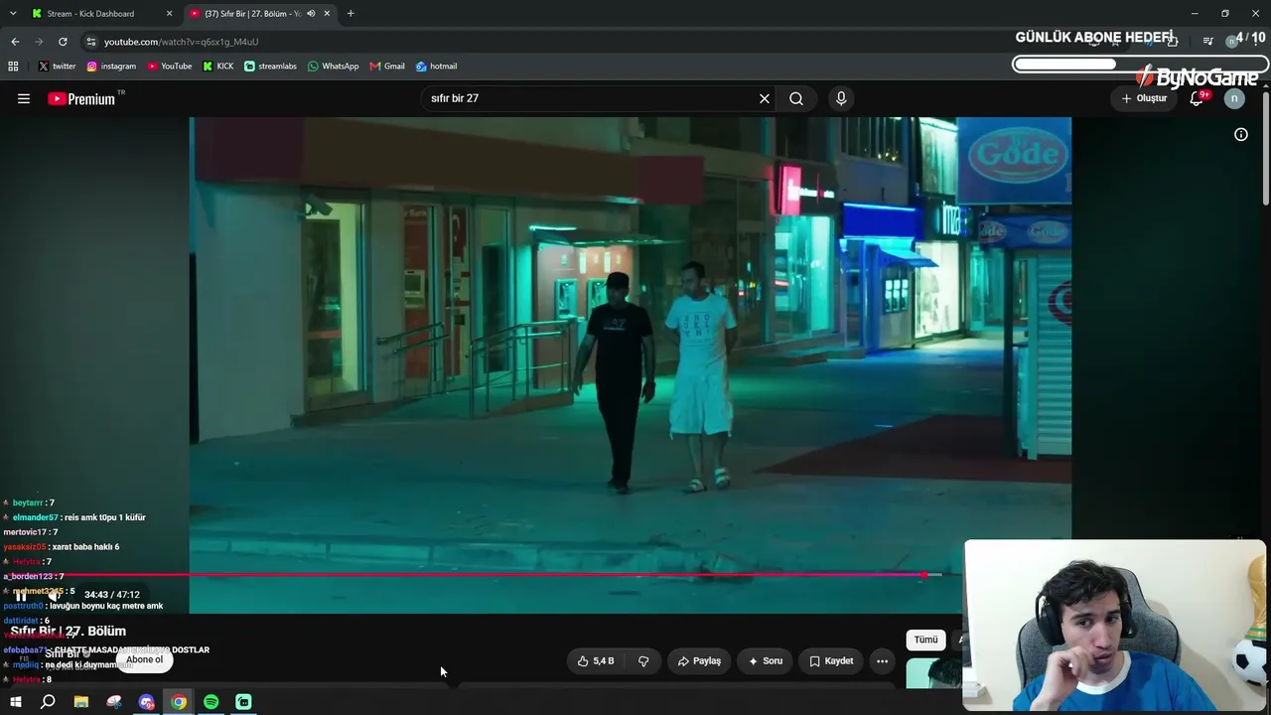Screen dimensions: 1271x715
Task: Open the tab search dropdown
Action: point(13,14)
